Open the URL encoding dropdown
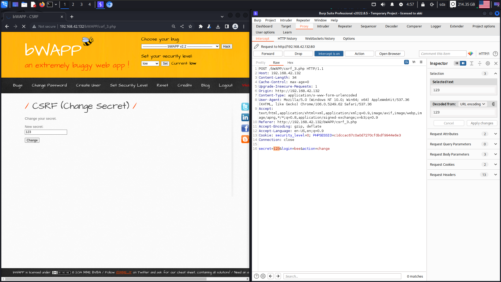 click(x=473, y=104)
